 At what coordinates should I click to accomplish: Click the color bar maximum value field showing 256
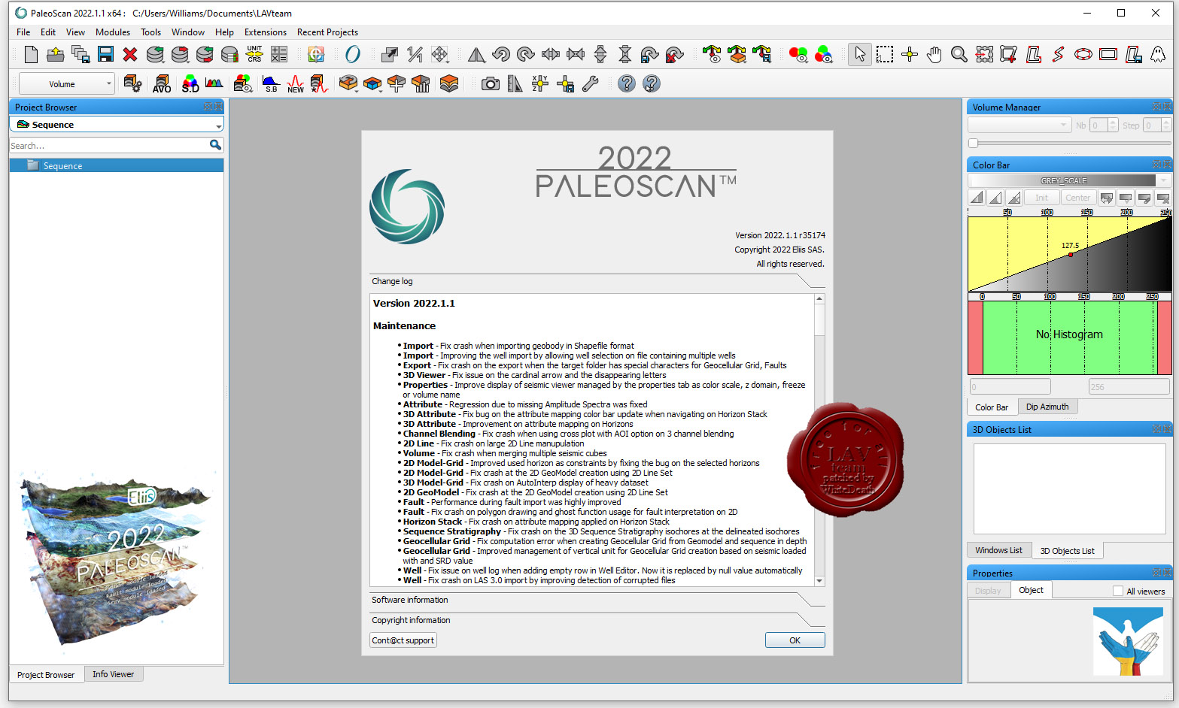pyautogui.click(x=1129, y=387)
